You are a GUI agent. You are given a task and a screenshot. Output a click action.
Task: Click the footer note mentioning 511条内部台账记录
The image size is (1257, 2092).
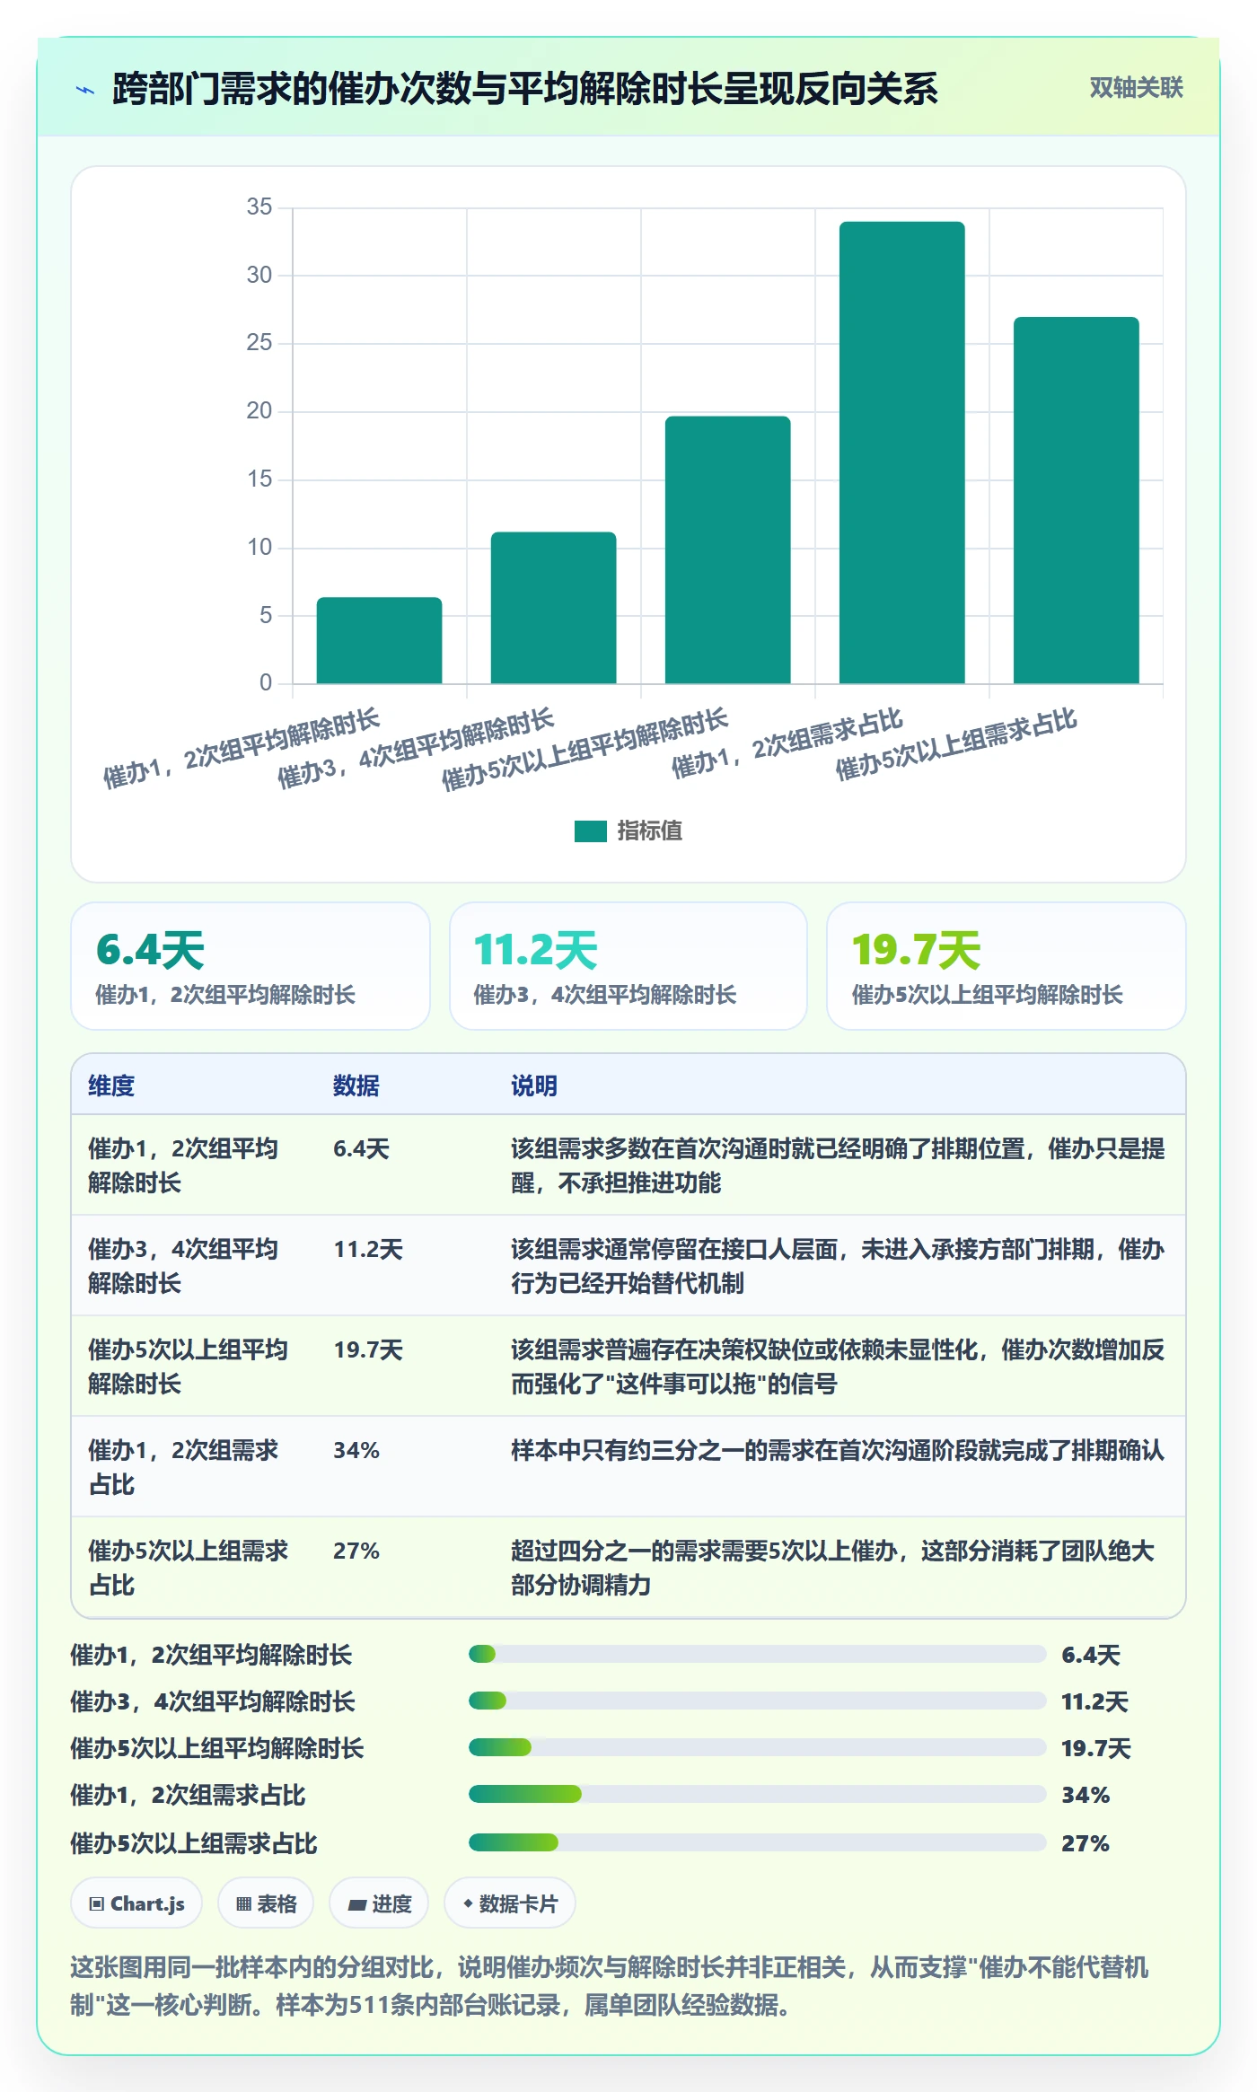pyautogui.click(x=610, y=1986)
